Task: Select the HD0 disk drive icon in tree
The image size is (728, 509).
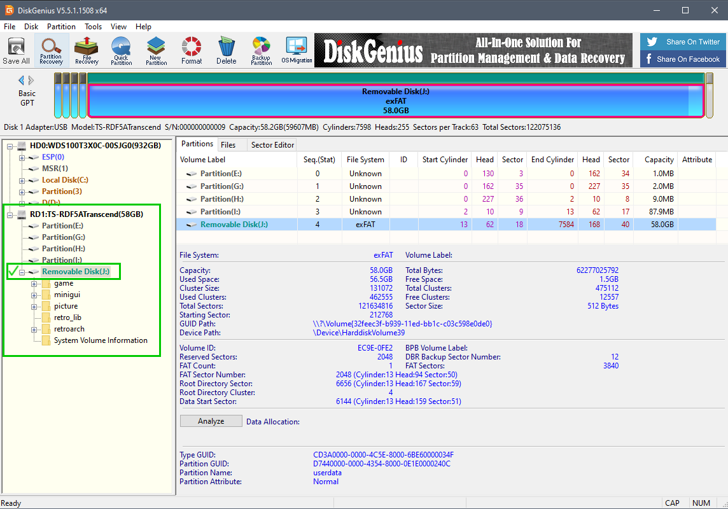Action: tap(22, 146)
